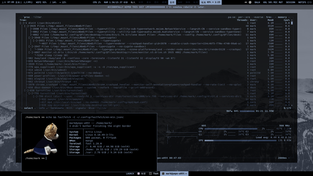
Task: Switch to the highlighted 监控 workspace tab
Action: [x=172, y=2]
